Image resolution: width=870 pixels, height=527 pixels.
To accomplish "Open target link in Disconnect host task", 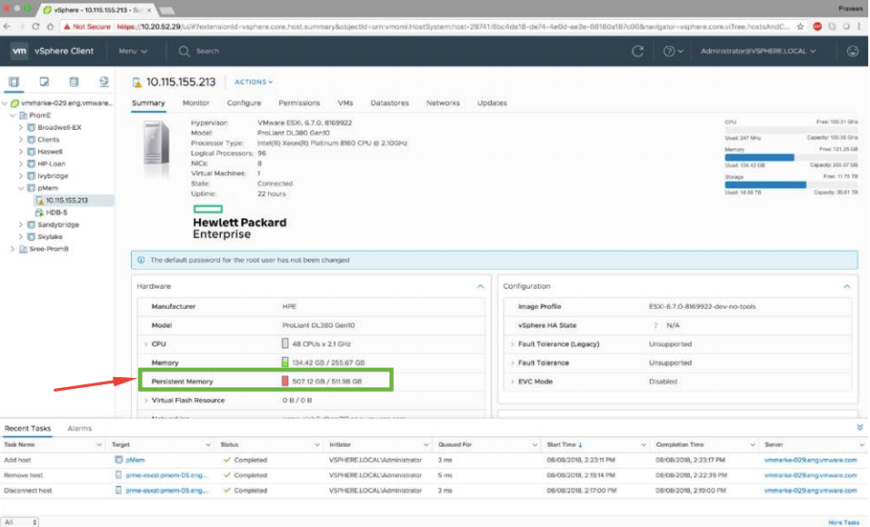I will pos(167,491).
